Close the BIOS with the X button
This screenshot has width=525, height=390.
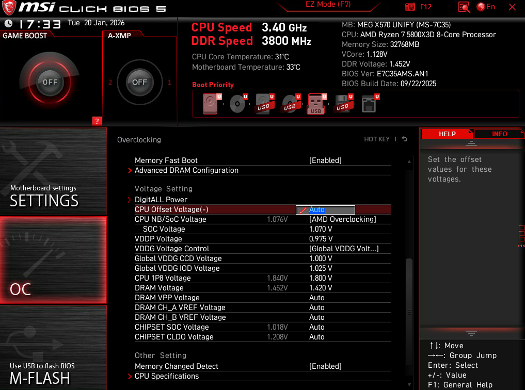[x=512, y=7]
